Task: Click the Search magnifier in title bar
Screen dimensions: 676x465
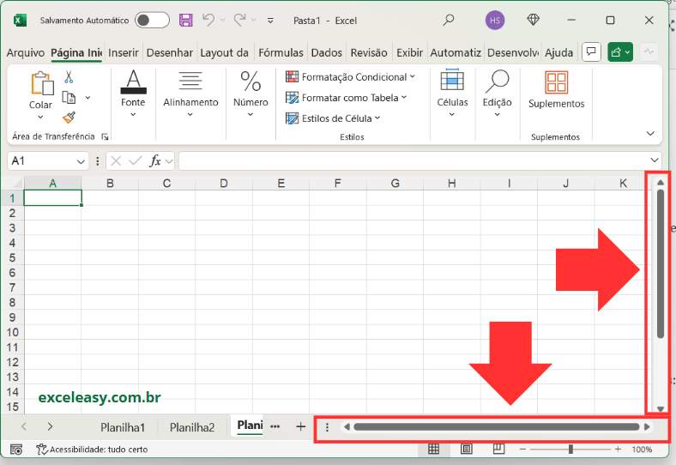Action: pyautogui.click(x=449, y=20)
